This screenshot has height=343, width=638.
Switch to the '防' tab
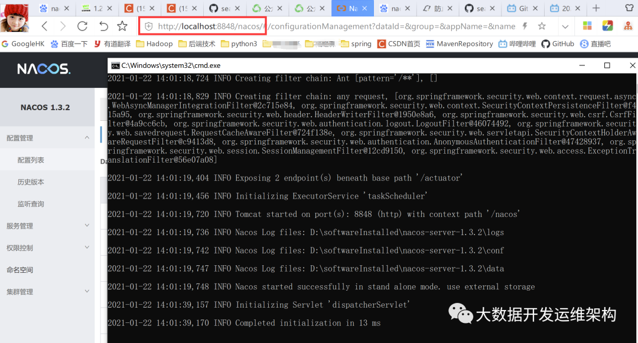437,8
